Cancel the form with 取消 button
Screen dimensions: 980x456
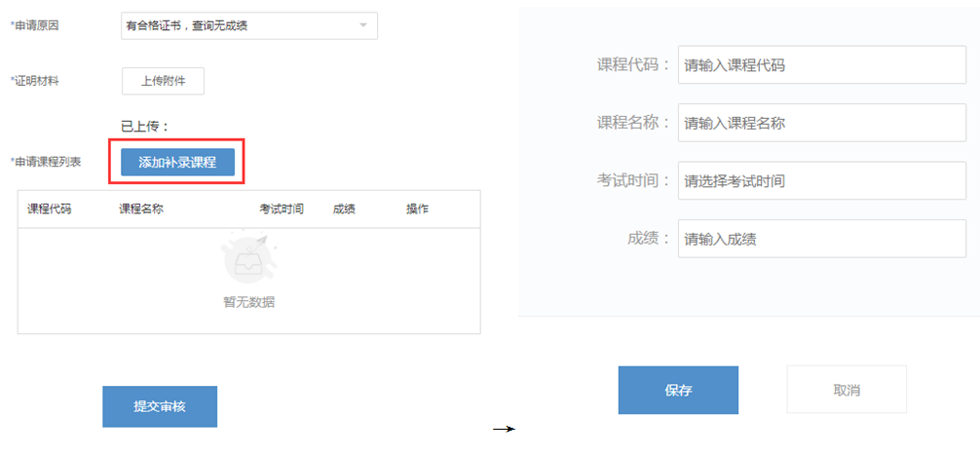point(847,390)
